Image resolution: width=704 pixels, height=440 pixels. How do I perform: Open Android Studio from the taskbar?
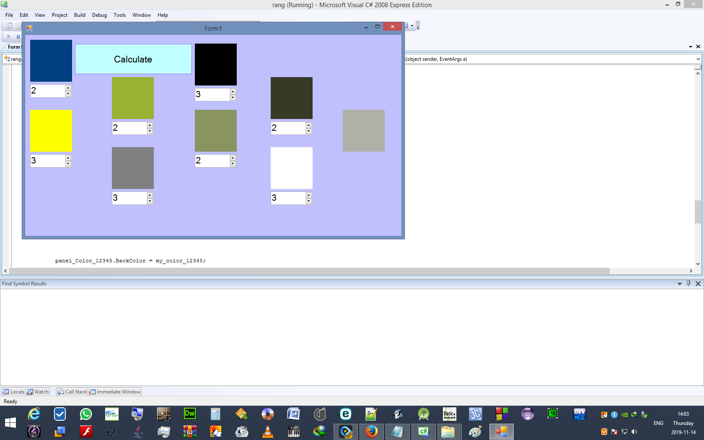click(424, 414)
